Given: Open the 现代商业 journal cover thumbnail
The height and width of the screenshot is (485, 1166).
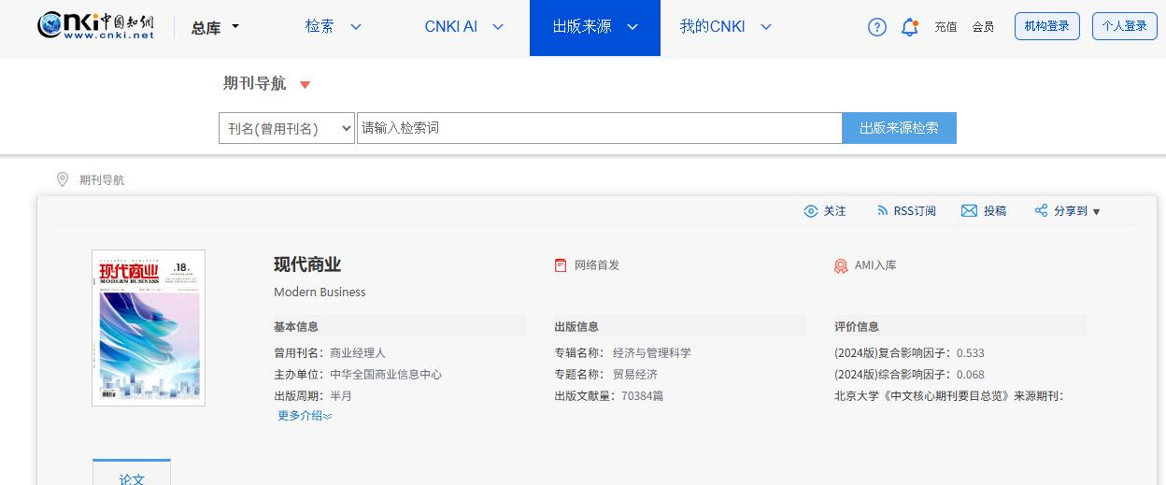Looking at the screenshot, I should pos(149,328).
